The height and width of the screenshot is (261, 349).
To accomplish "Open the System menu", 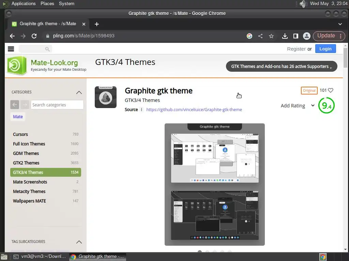I will (66, 3).
